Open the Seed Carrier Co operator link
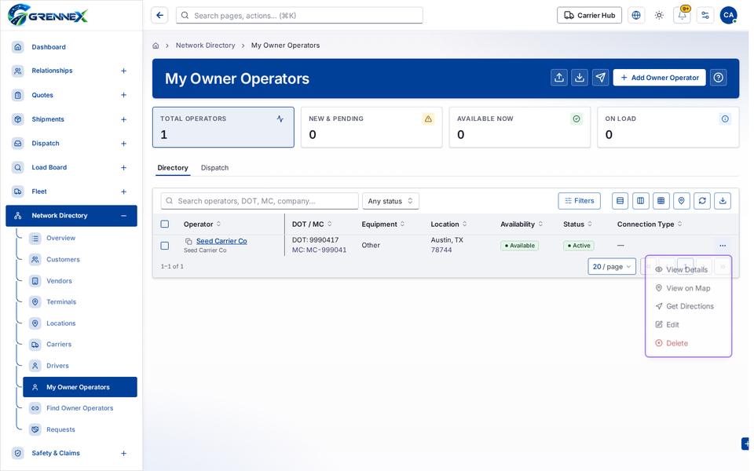The width and height of the screenshot is (754, 471). pos(221,241)
